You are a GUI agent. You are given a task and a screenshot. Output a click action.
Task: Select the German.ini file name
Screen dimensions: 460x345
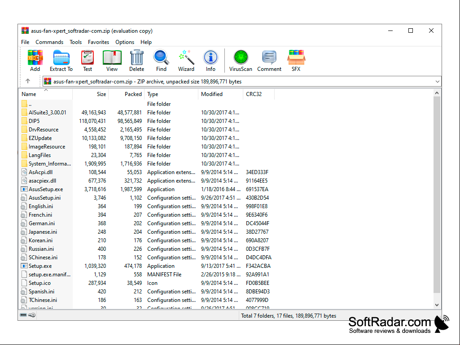point(42,223)
